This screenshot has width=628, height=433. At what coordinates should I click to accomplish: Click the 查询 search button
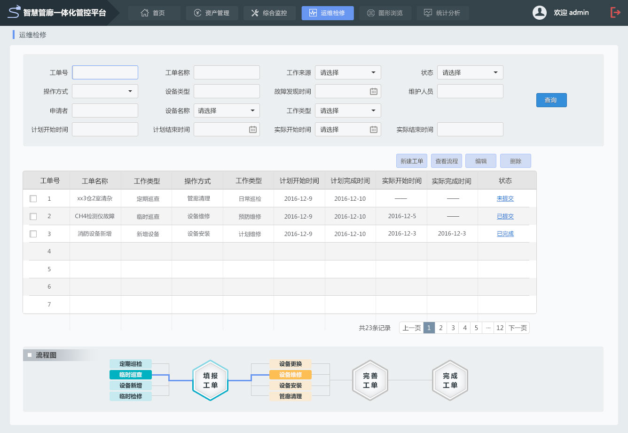pyautogui.click(x=551, y=100)
